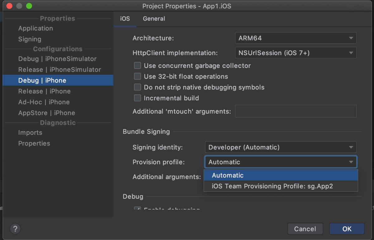This screenshot has width=374, height=240.
Task: Open the Signing identity dropdown
Action: point(280,147)
